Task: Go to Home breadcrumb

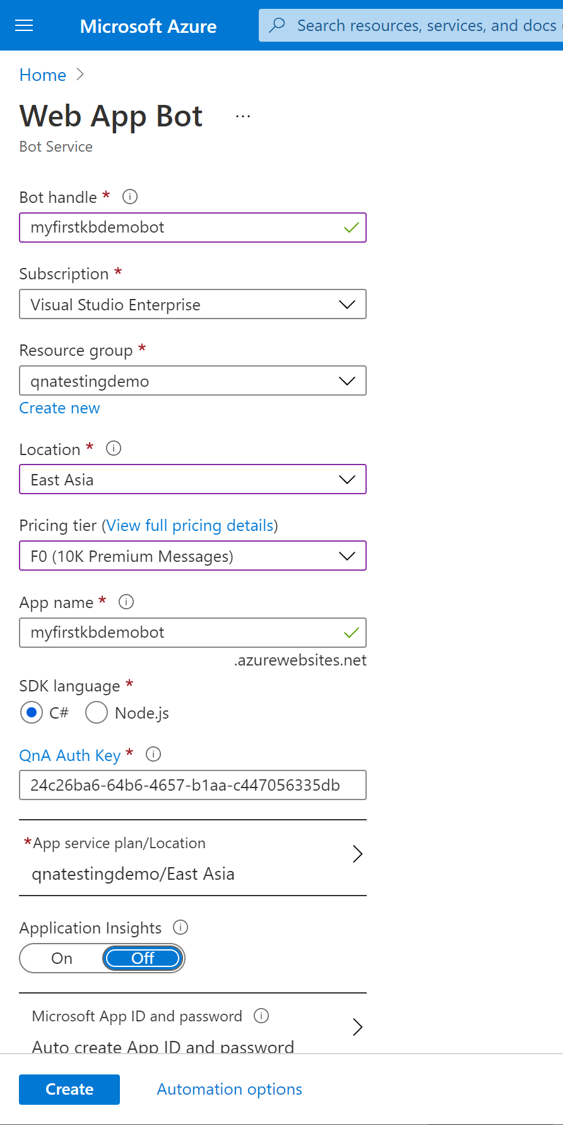Action: (x=43, y=75)
